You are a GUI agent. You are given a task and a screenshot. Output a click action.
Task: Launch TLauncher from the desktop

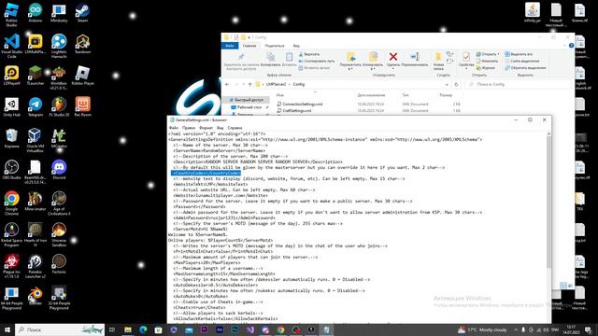click(x=36, y=75)
